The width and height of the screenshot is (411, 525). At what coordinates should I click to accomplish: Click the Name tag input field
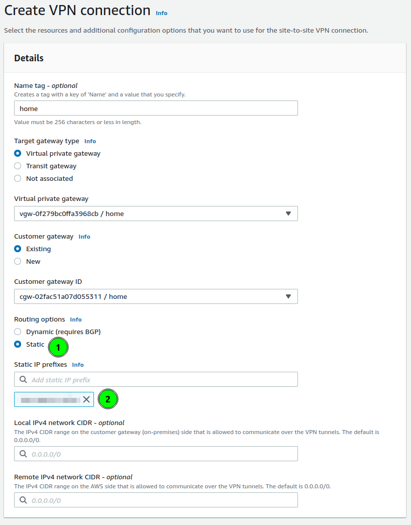(156, 108)
